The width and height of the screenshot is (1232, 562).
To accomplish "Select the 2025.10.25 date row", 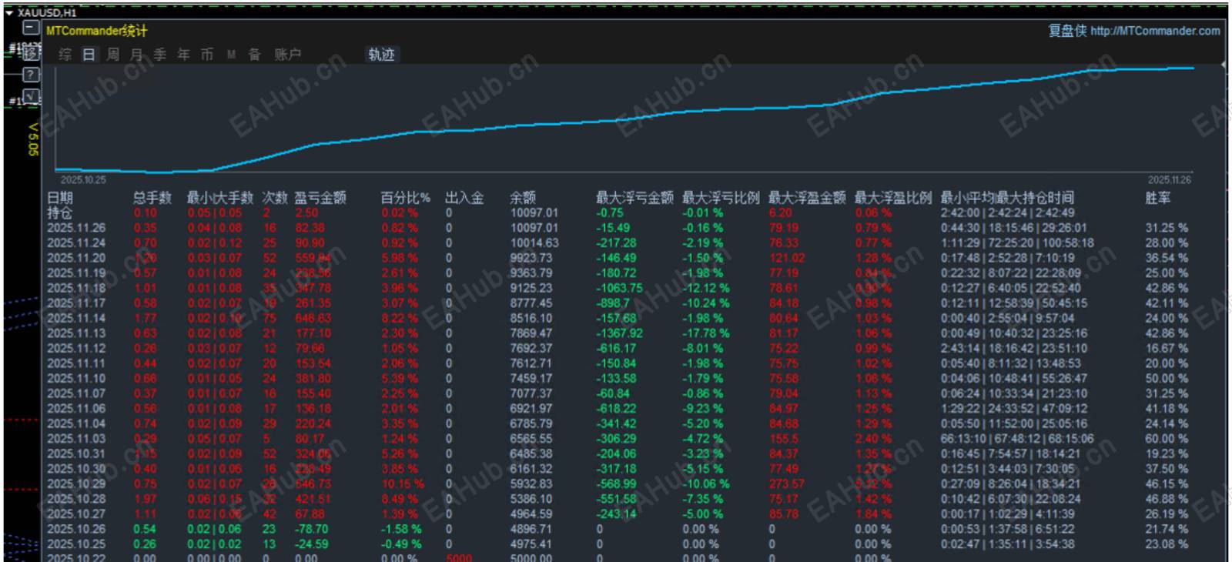I will tap(76, 544).
